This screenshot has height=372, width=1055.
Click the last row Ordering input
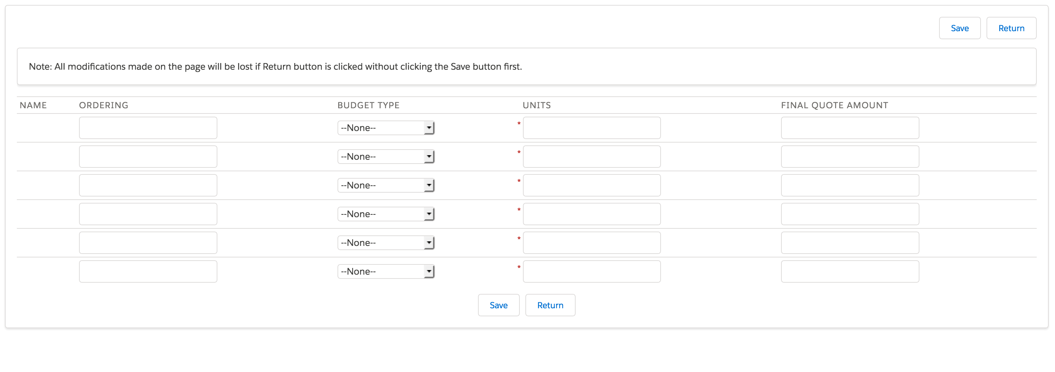point(148,271)
